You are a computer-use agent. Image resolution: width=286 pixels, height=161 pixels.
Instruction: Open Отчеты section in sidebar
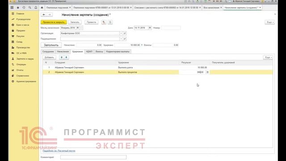point(20,70)
